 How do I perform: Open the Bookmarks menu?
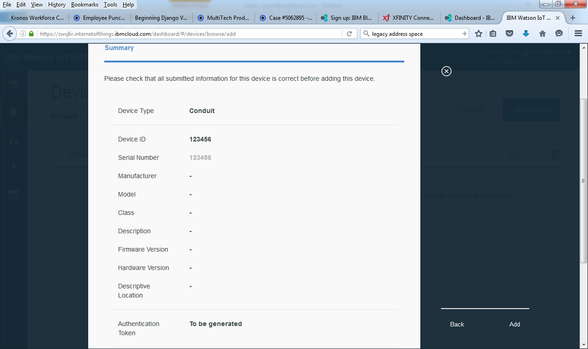[x=85, y=5]
